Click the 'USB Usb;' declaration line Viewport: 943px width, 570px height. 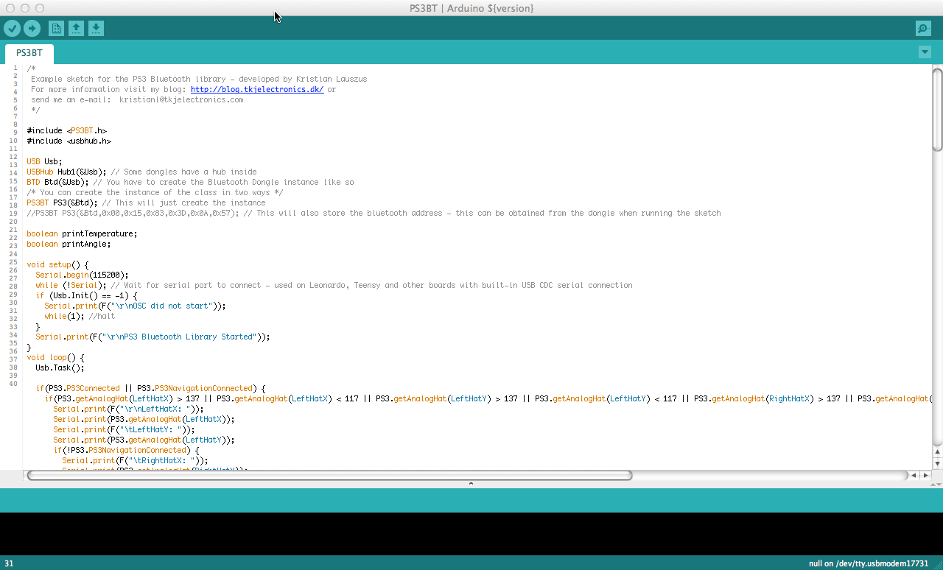pos(45,161)
